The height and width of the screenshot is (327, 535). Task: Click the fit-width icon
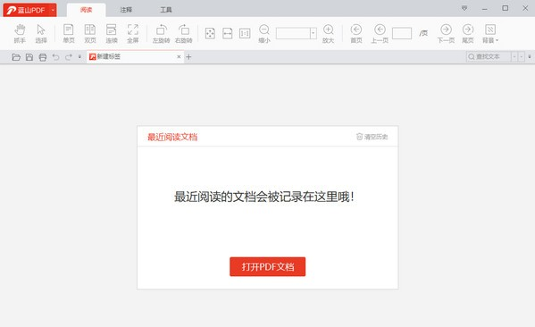point(227,33)
